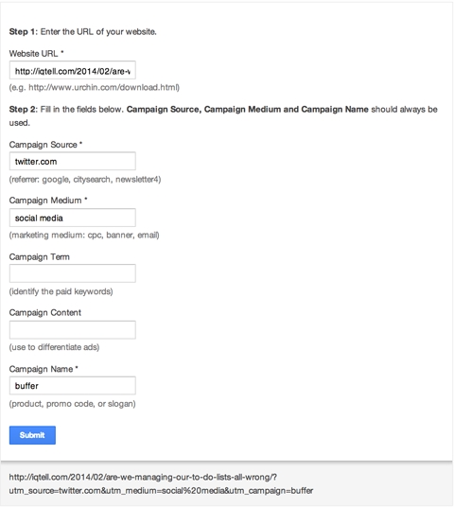
Task: Focus the Campaign Source field containing twitter.com
Action: 73,161
